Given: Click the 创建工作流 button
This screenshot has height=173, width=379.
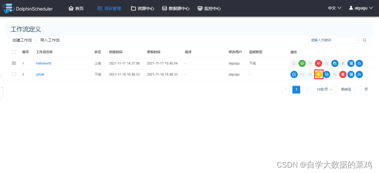Looking at the screenshot, I should [x=22, y=40].
